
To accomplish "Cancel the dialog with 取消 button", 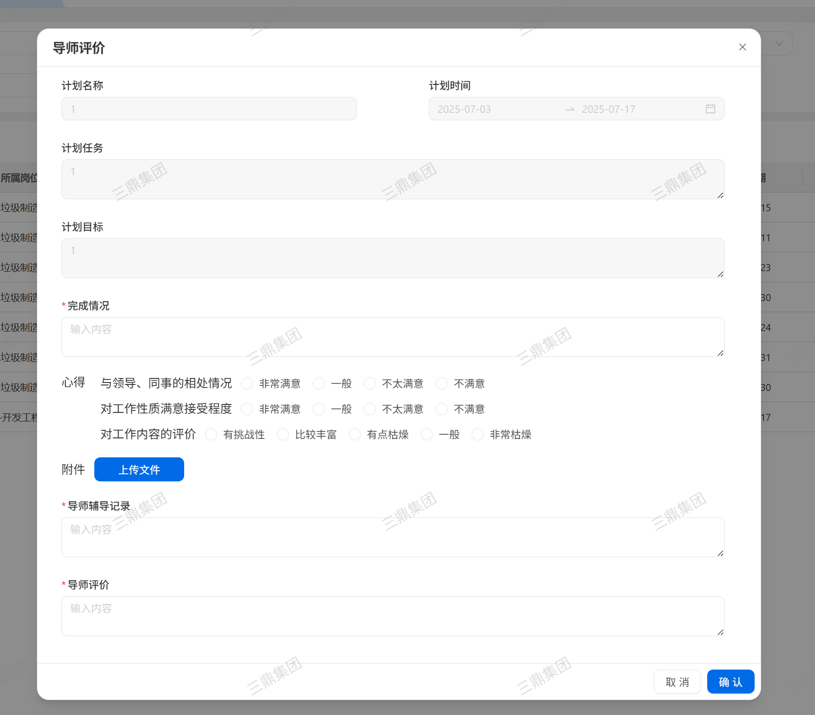I will pyautogui.click(x=677, y=682).
